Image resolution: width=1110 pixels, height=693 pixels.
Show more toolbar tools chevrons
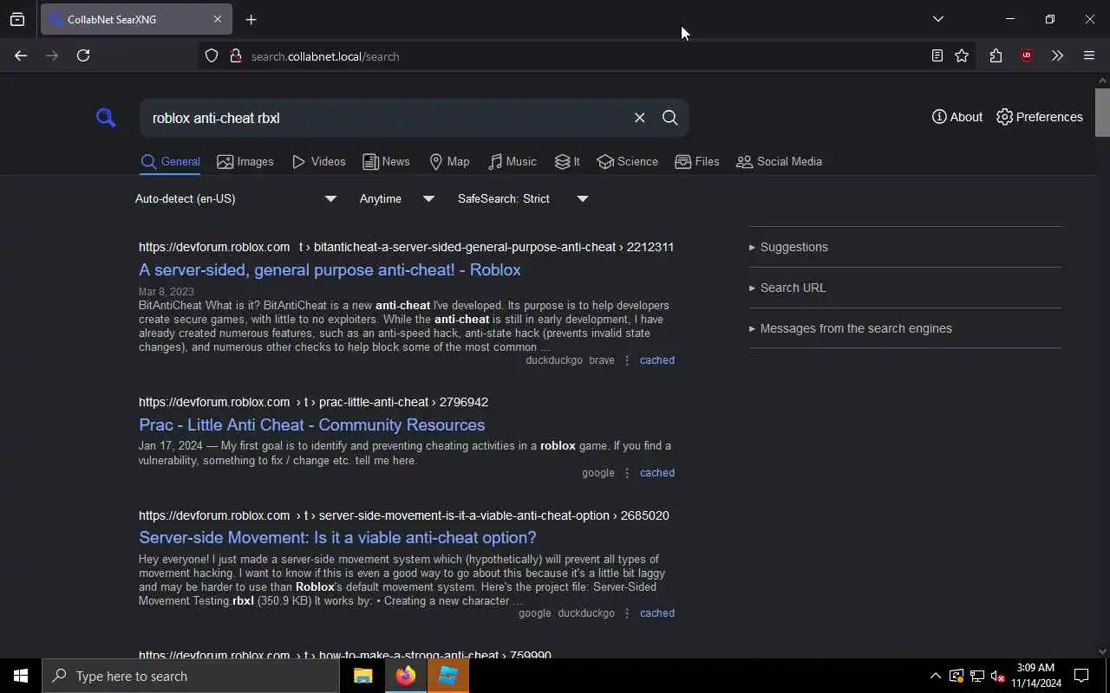point(1057,55)
